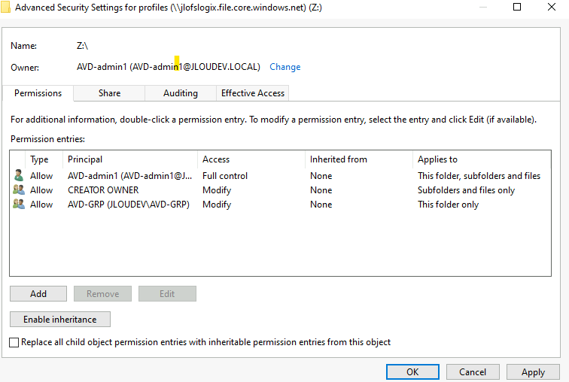Select the AVD-GRP permission entry row
This screenshot has height=382, width=569.
(280, 205)
